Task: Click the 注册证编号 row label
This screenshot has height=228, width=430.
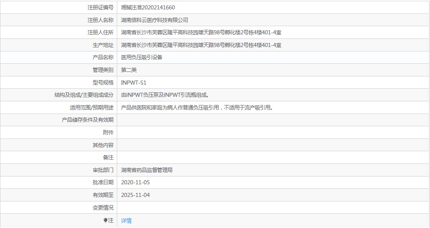Action: [x=100, y=7]
